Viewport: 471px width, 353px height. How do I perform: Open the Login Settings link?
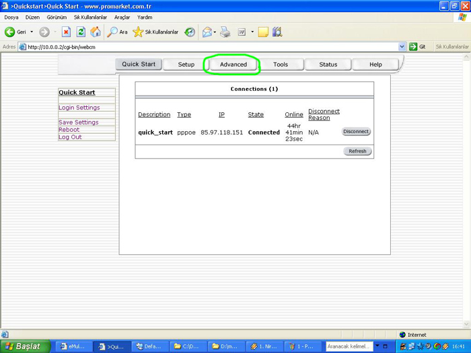(79, 108)
